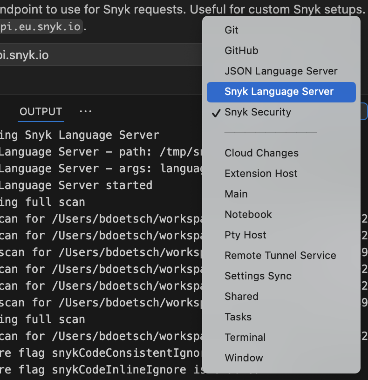The image size is (368, 380).
Task: Switch to the OUTPUT panel tab
Action: point(41,112)
